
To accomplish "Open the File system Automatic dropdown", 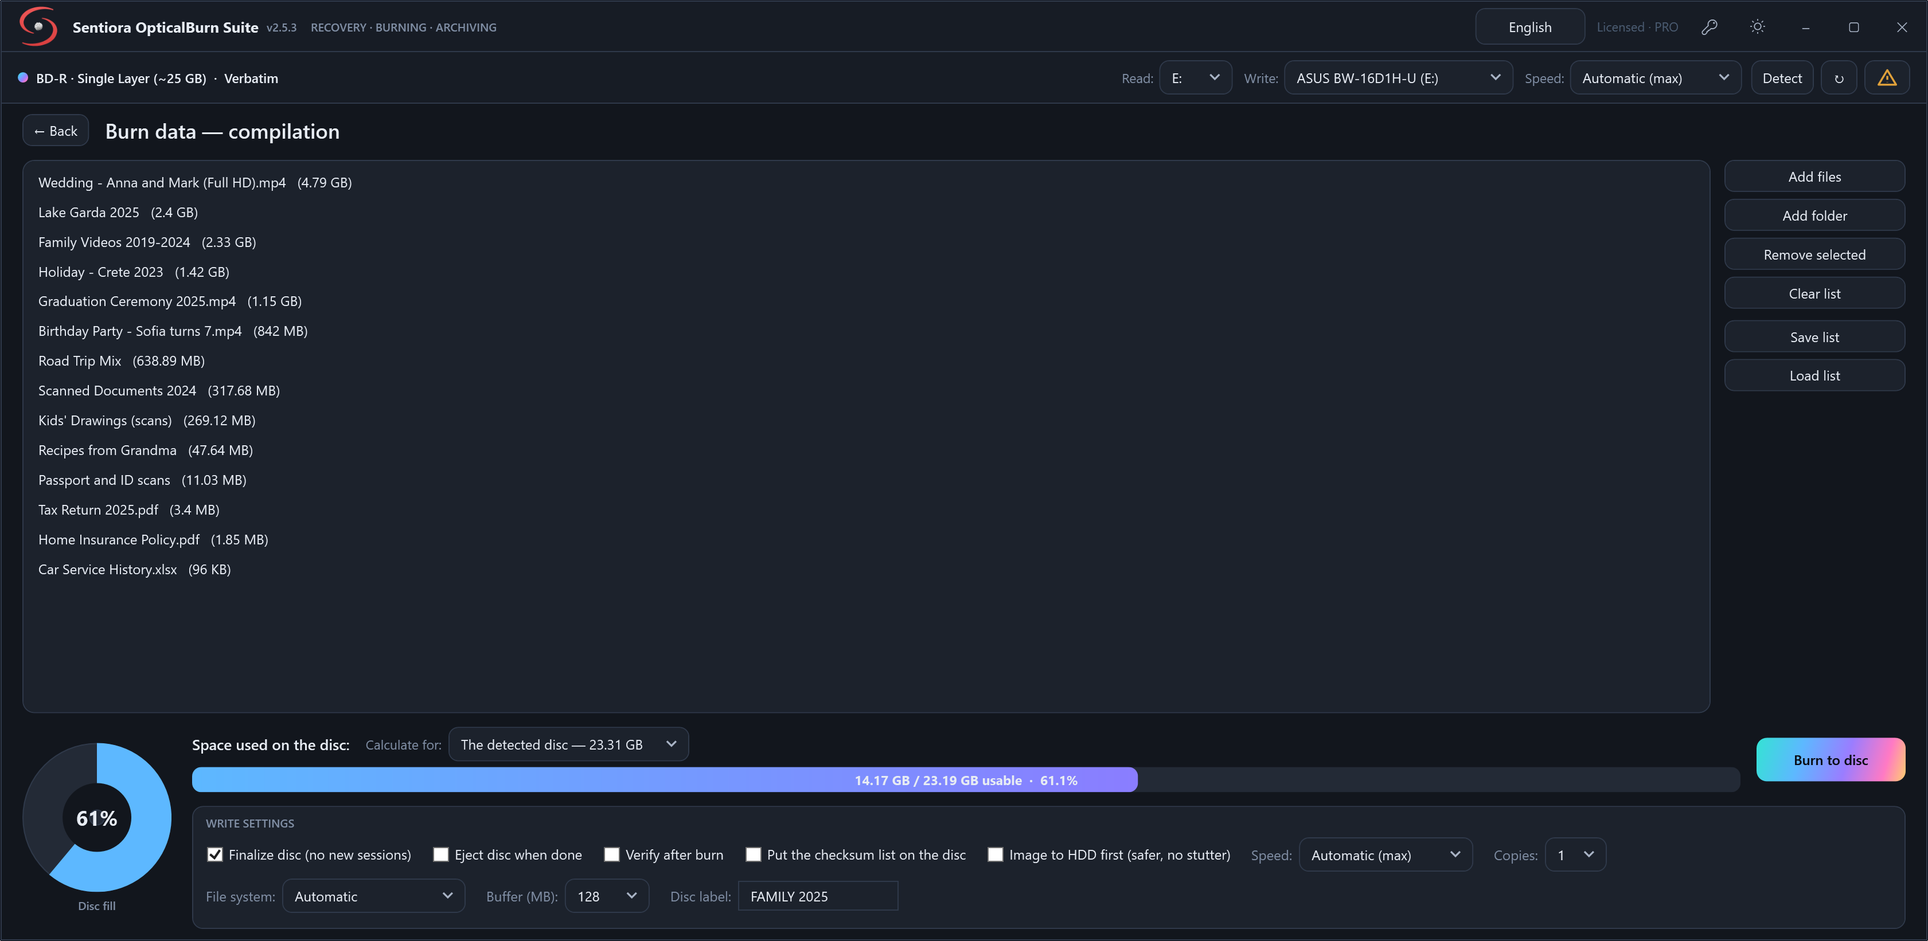I will (373, 895).
